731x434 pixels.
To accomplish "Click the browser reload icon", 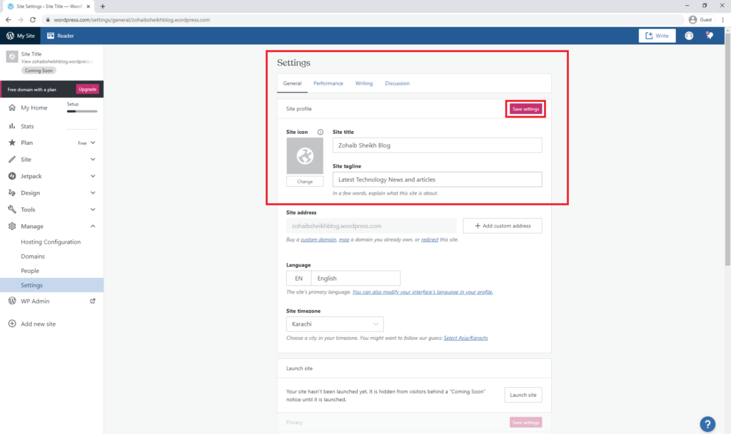I will click(x=33, y=19).
